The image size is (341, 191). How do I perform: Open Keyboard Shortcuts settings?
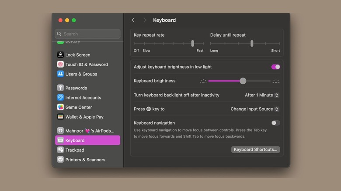click(x=255, y=150)
